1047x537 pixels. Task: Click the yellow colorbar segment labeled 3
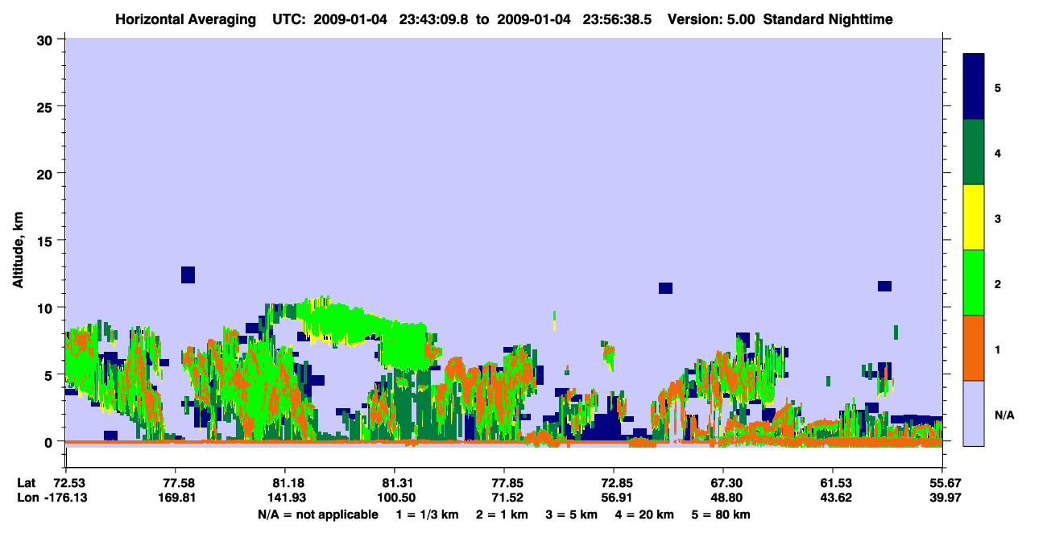click(974, 217)
